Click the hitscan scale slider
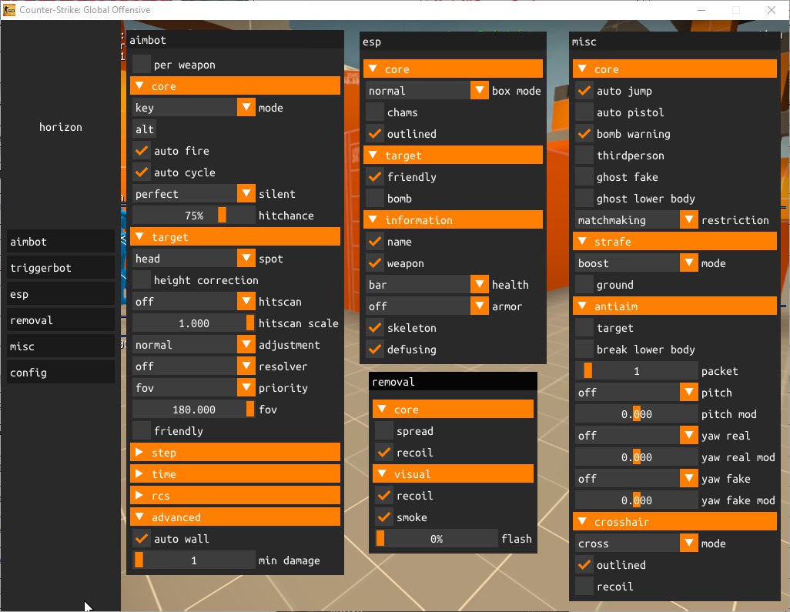The height and width of the screenshot is (612, 790). (x=194, y=323)
